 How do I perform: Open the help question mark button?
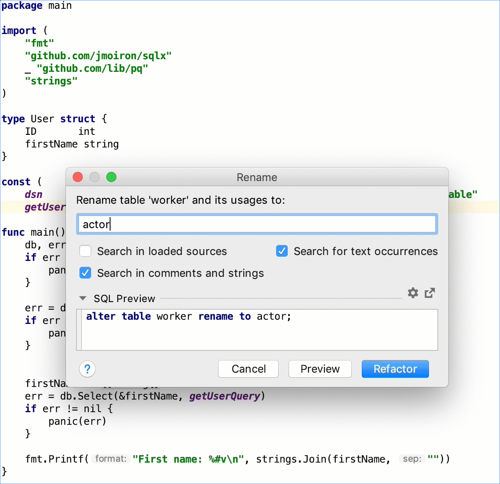point(87,369)
